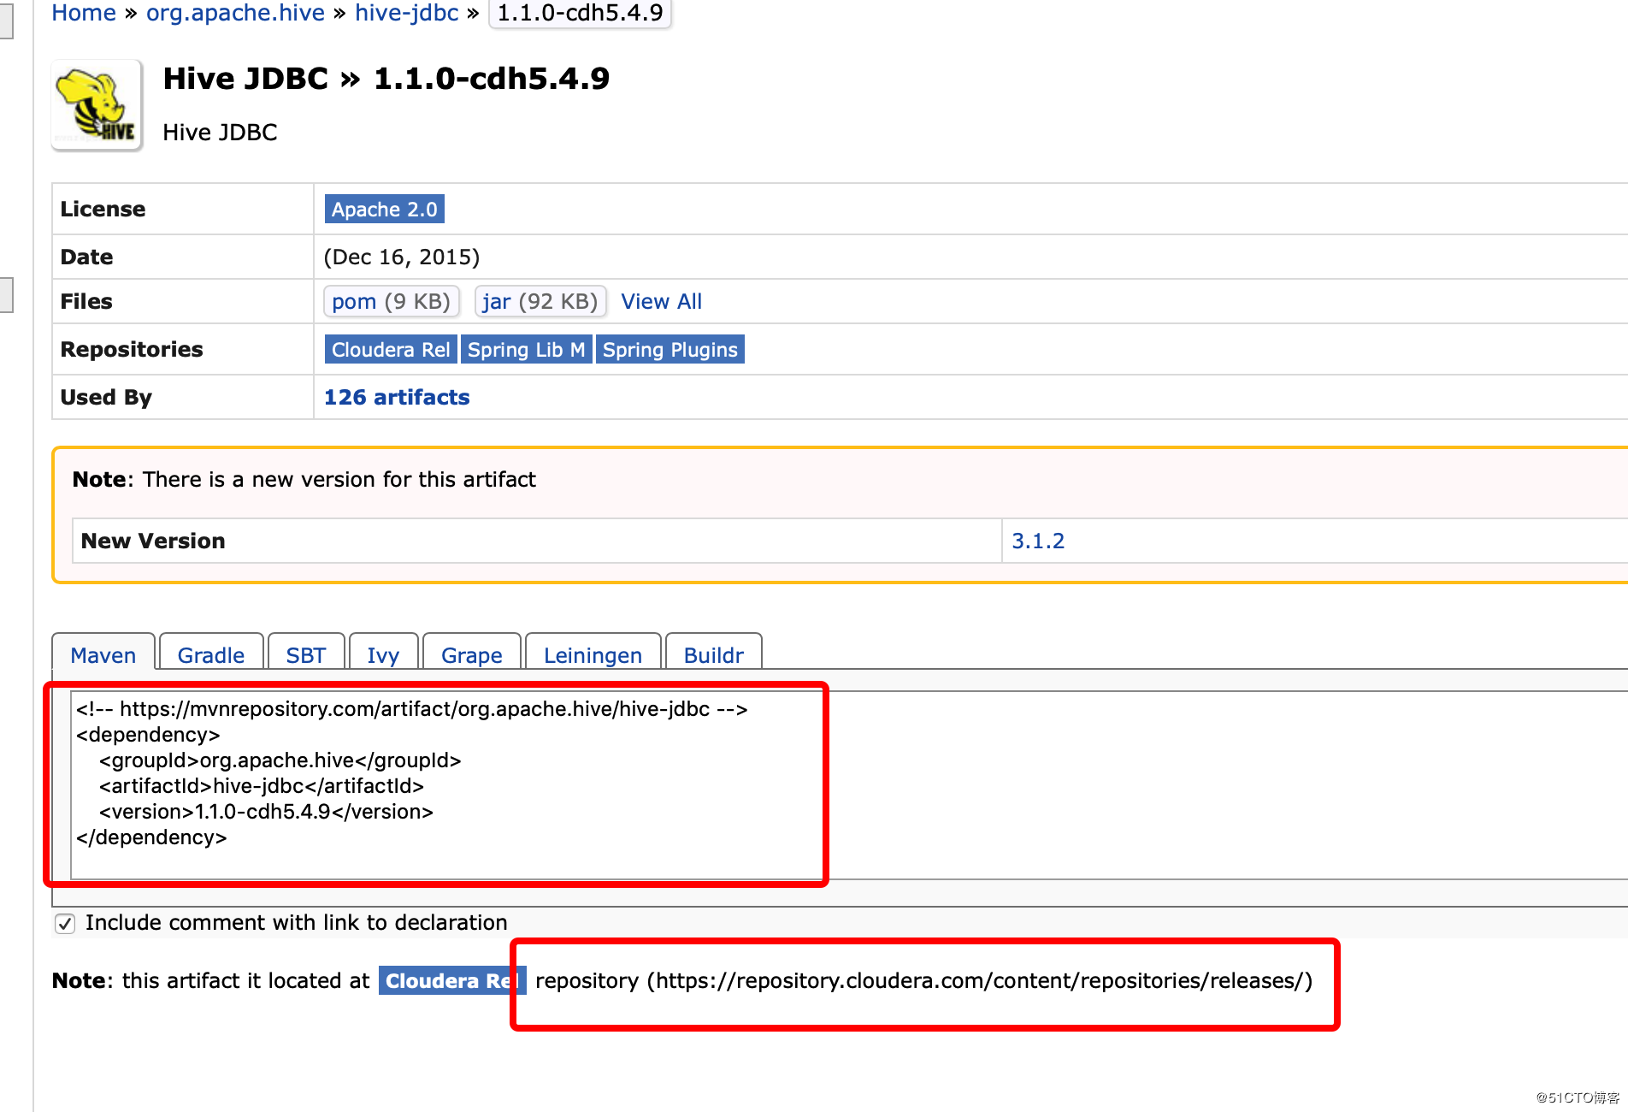
Task: Toggle Include comment with link checkbox
Action: (65, 924)
